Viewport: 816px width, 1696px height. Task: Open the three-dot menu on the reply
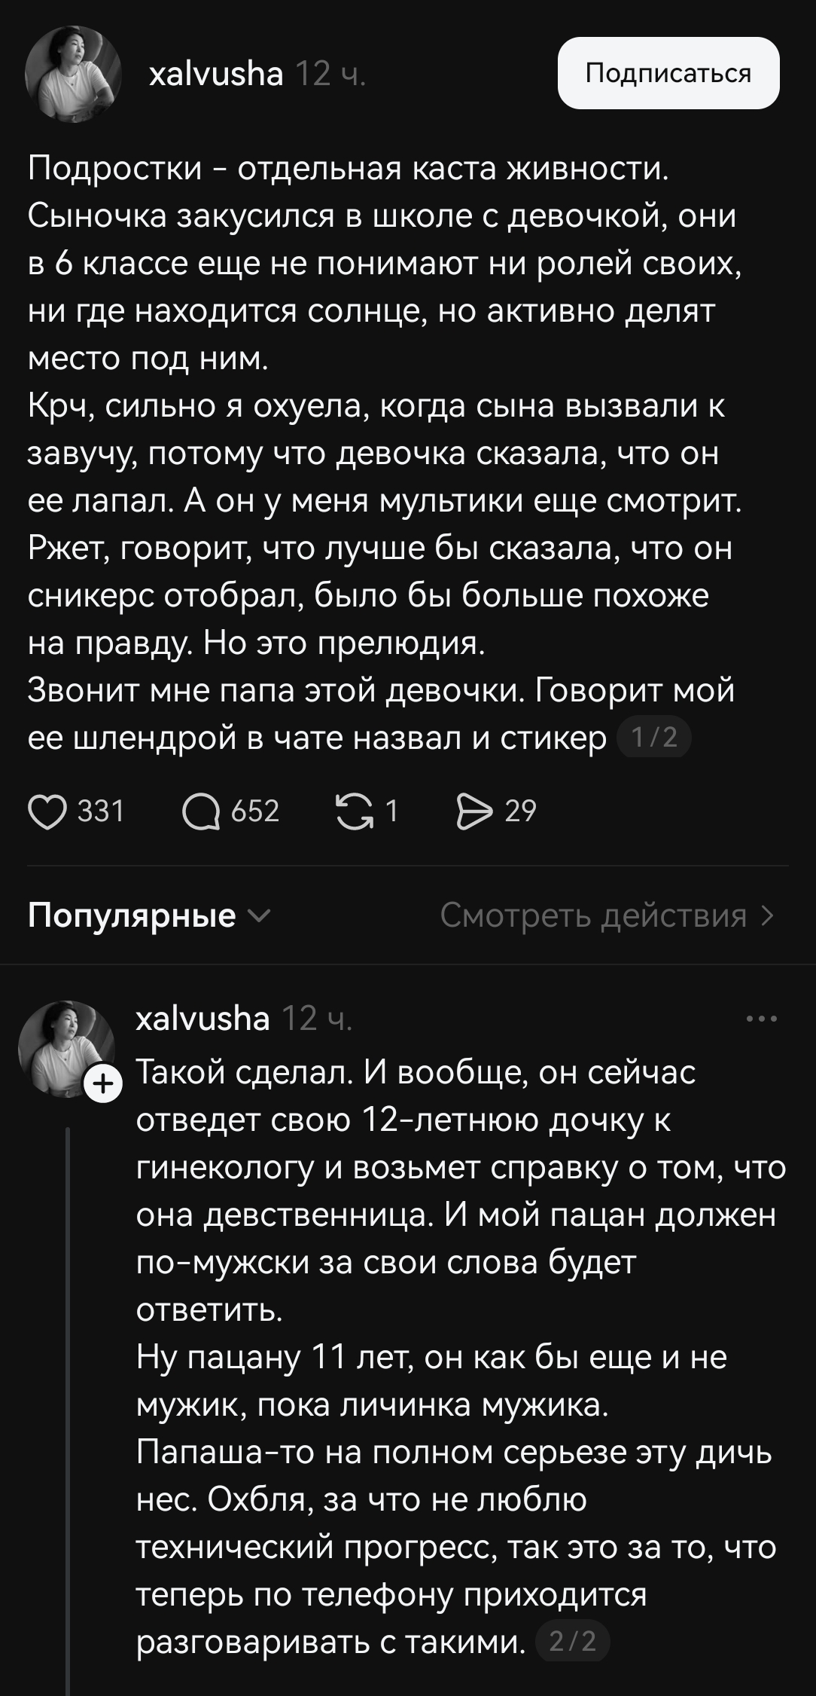point(761,1019)
